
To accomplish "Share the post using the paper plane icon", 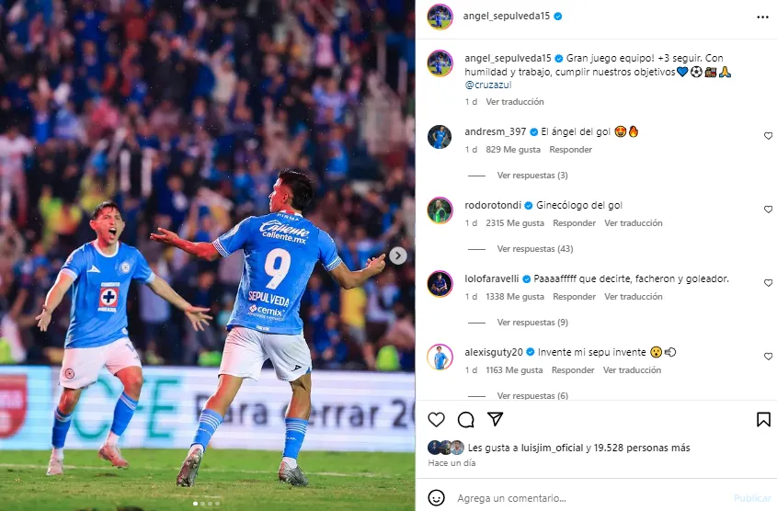I will coord(495,419).
